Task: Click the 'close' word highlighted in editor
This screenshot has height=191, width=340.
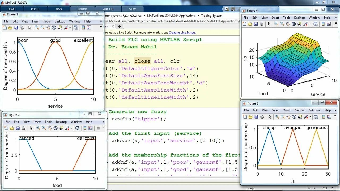Action: click(x=142, y=61)
